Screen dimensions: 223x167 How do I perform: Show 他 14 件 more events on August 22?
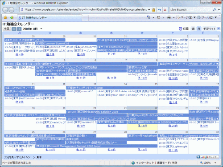pos(142,126)
